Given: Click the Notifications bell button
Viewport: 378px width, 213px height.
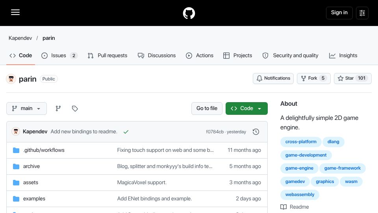Looking at the screenshot, I should [273, 78].
